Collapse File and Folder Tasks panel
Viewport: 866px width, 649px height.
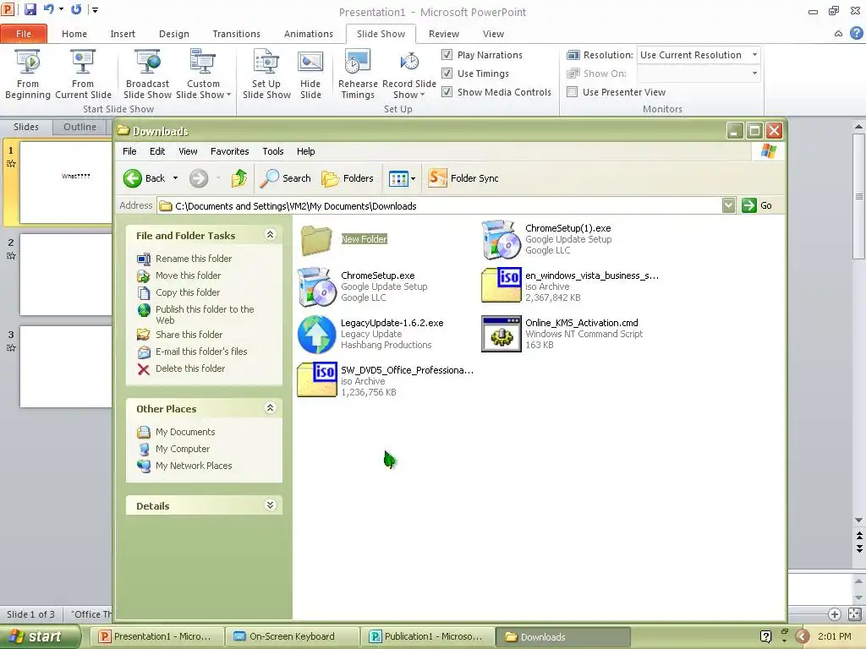point(270,235)
